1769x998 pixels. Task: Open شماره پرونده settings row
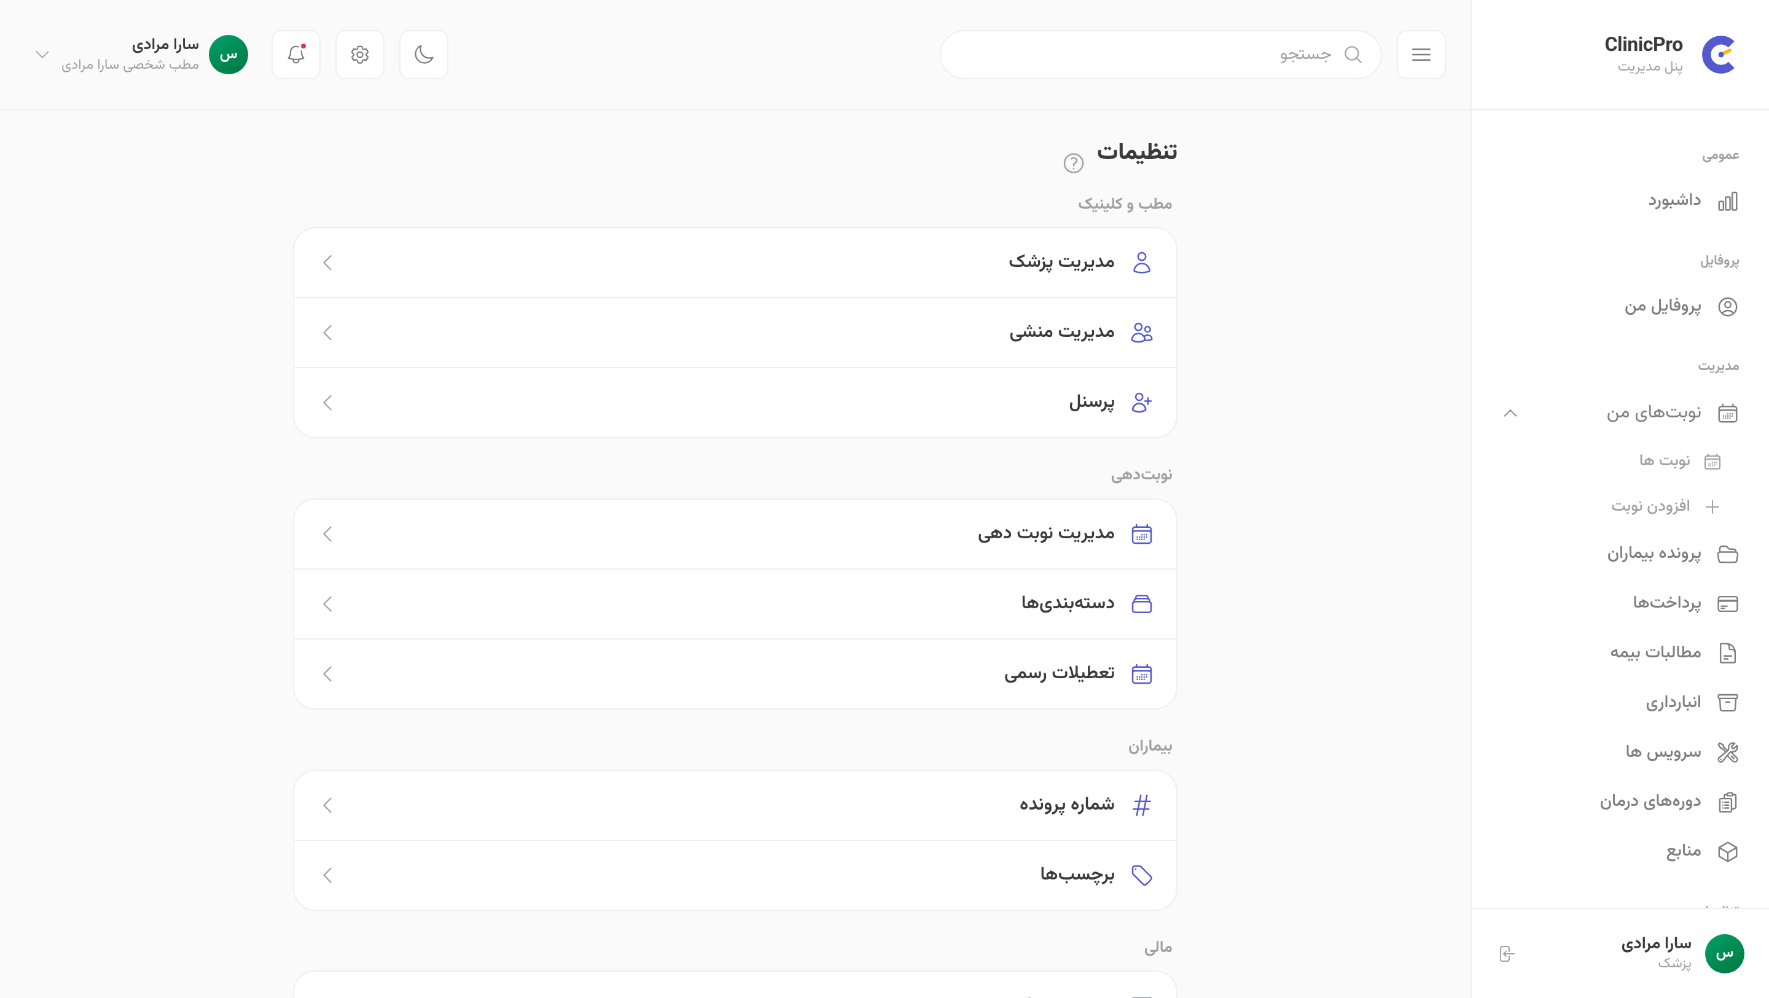[735, 805]
